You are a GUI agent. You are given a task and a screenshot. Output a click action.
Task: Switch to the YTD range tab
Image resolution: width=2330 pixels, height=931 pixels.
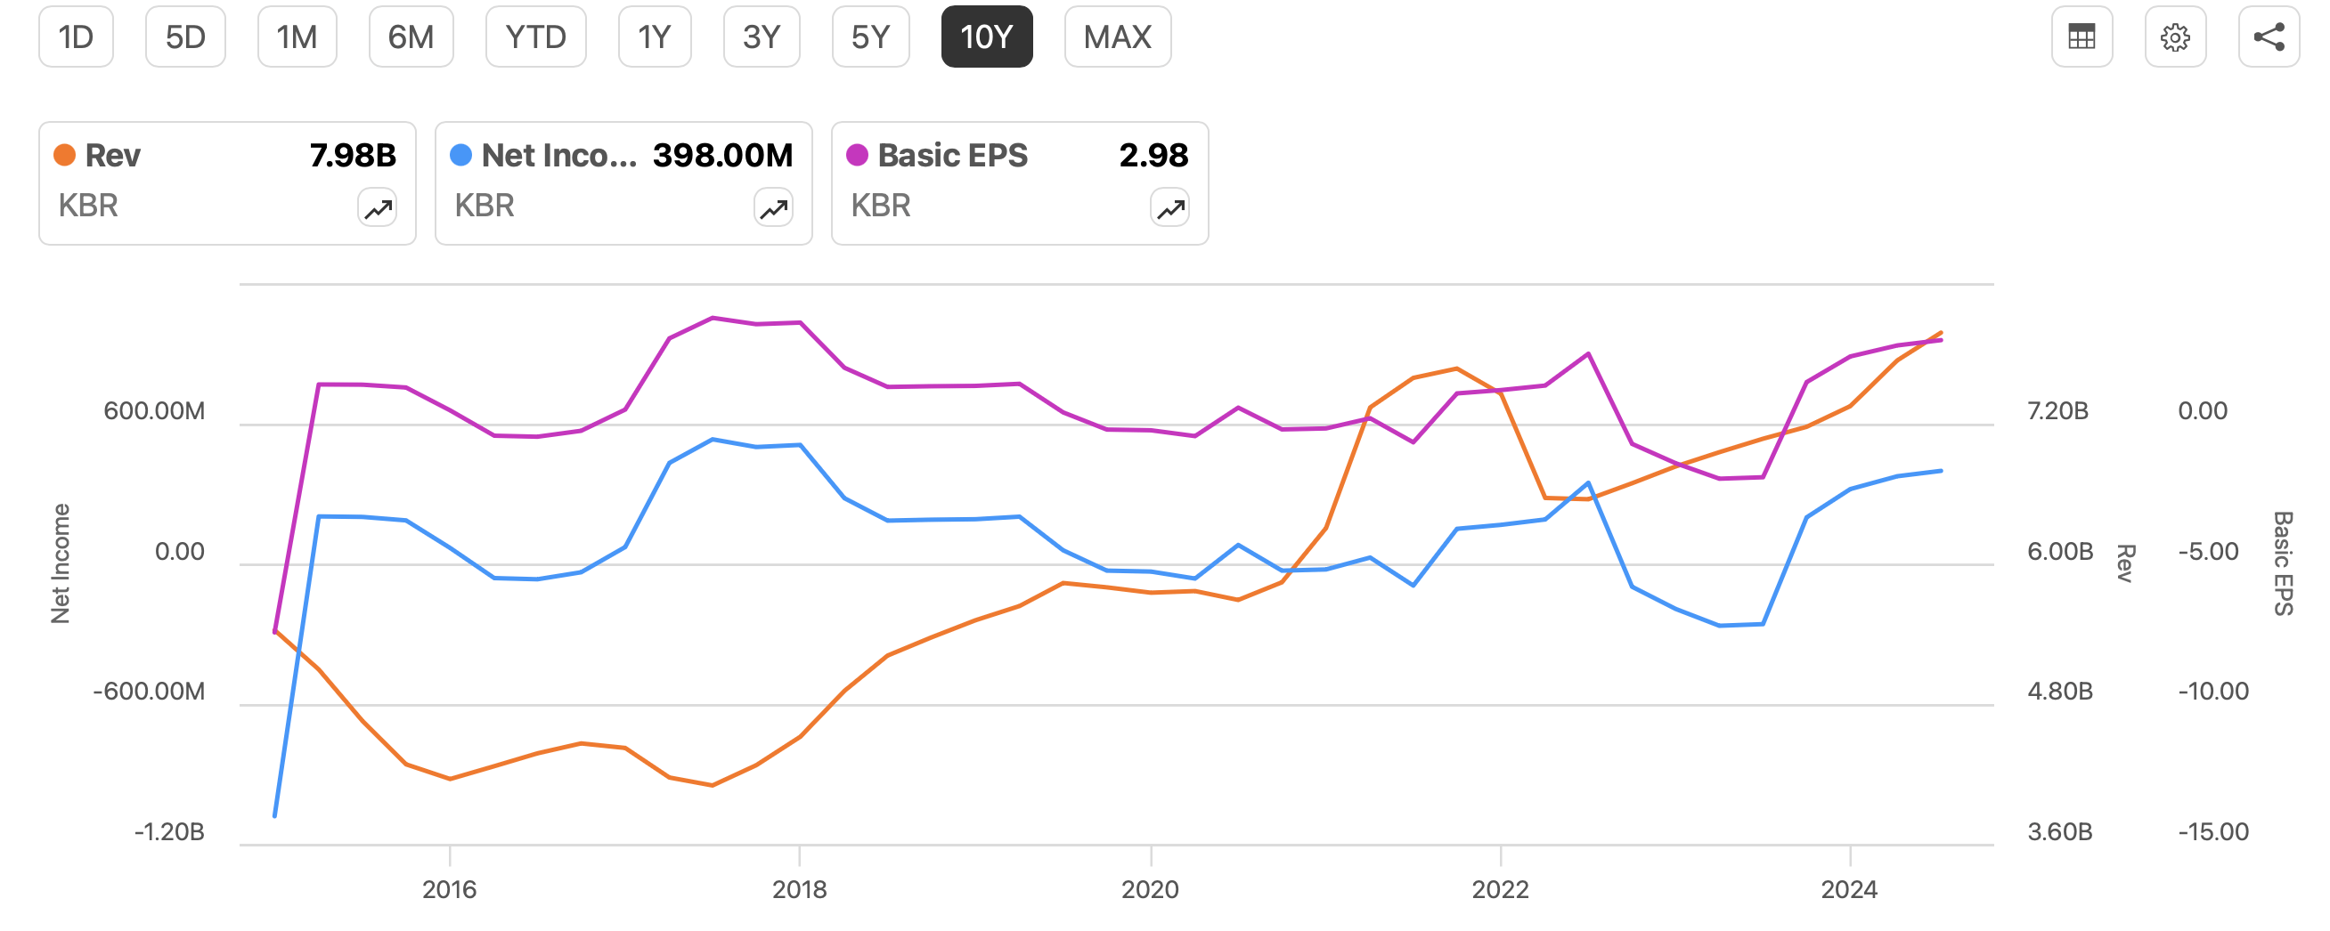pos(535,37)
